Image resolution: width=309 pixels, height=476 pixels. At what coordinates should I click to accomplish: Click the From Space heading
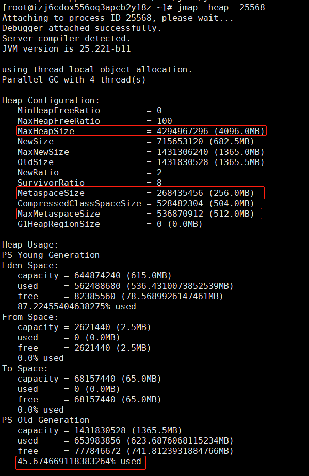[x=30, y=317]
